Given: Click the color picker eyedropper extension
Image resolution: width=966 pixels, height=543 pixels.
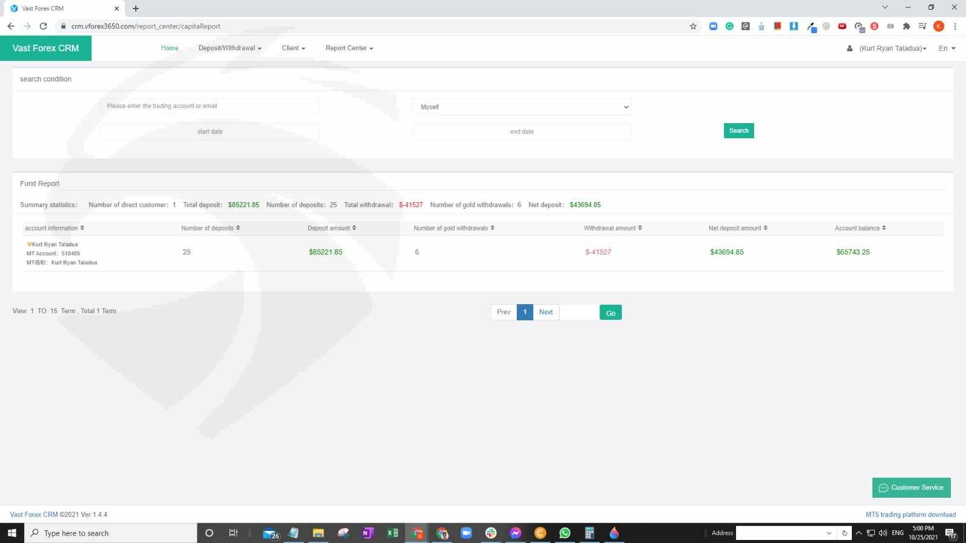Looking at the screenshot, I should [811, 27].
